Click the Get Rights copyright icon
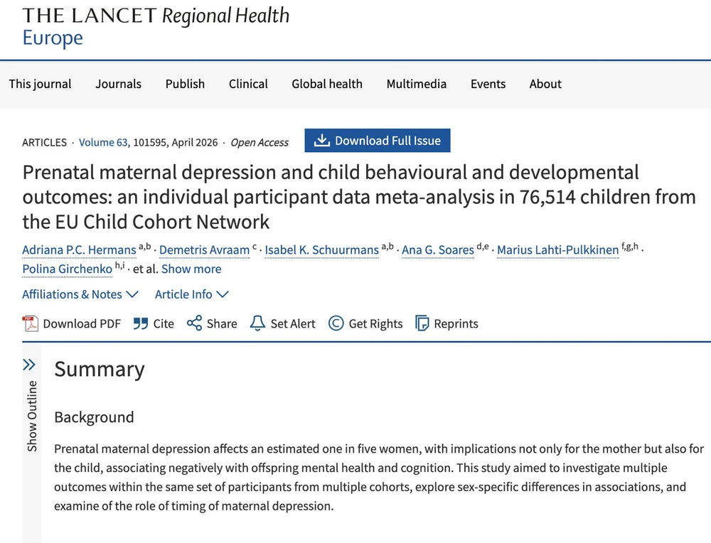 [x=336, y=323]
